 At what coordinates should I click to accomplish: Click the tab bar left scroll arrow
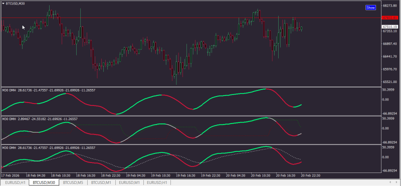coord(390,182)
